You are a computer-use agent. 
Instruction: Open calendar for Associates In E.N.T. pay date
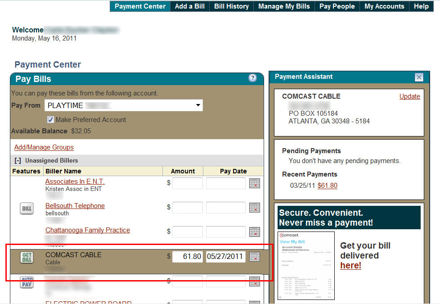click(255, 183)
